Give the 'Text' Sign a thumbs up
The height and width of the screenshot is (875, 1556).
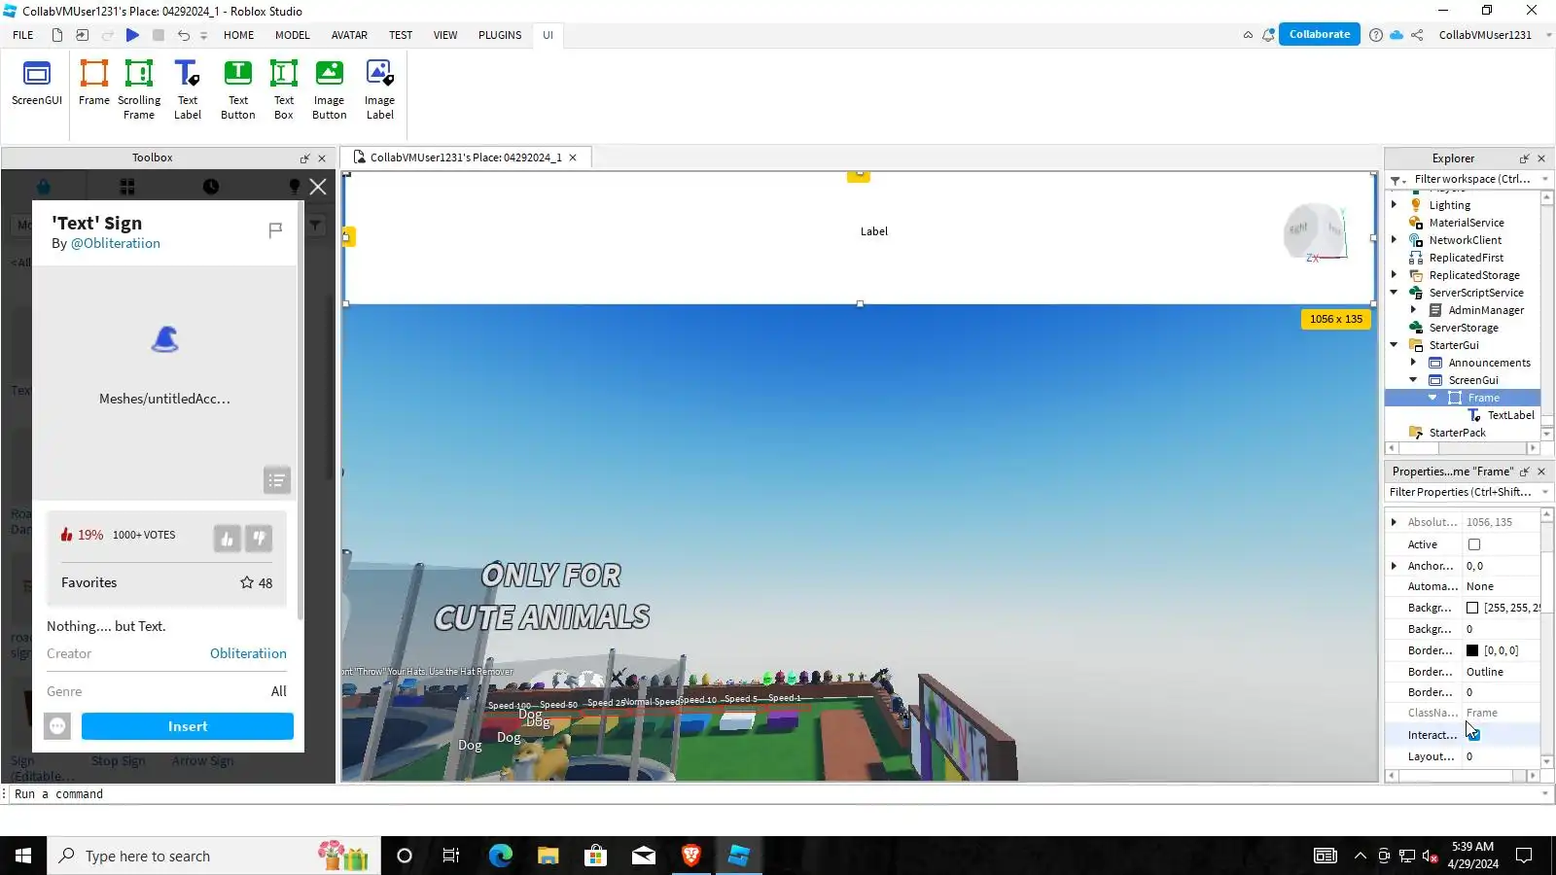227,538
